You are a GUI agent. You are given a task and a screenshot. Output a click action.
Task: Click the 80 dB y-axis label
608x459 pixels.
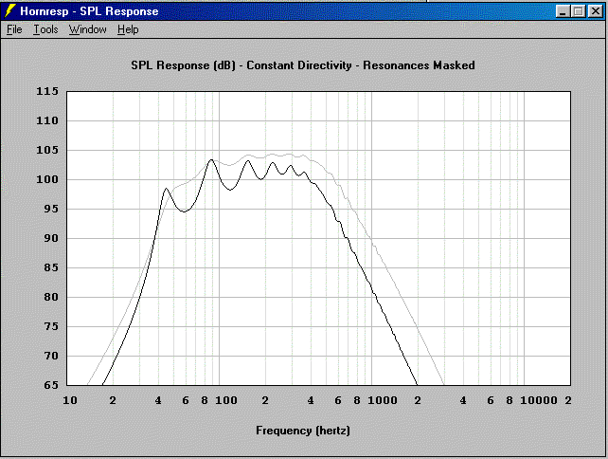[51, 297]
